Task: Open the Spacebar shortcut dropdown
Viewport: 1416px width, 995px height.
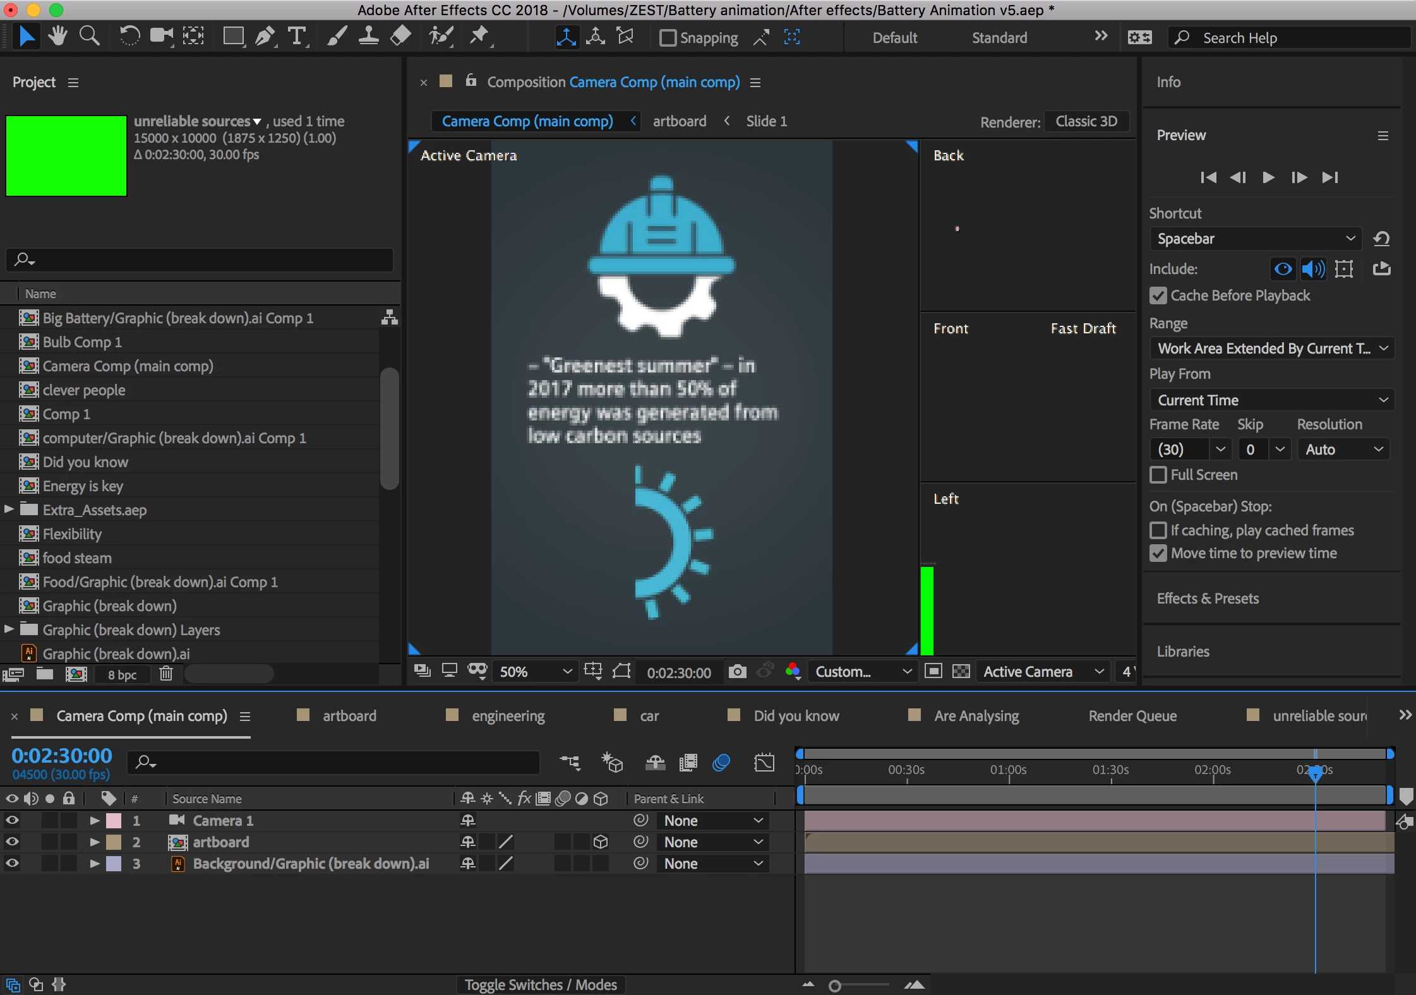Action: tap(1255, 239)
